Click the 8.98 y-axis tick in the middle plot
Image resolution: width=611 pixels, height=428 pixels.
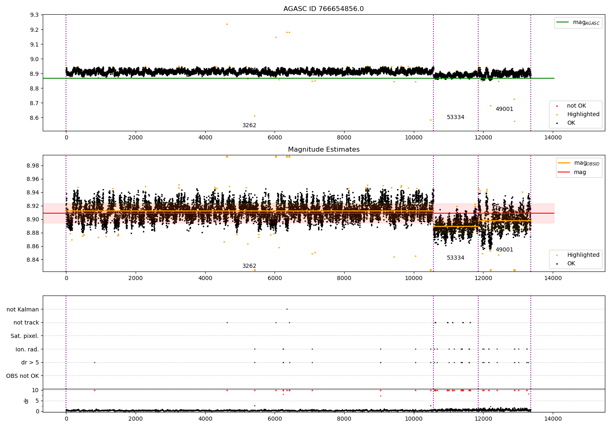[33, 165]
